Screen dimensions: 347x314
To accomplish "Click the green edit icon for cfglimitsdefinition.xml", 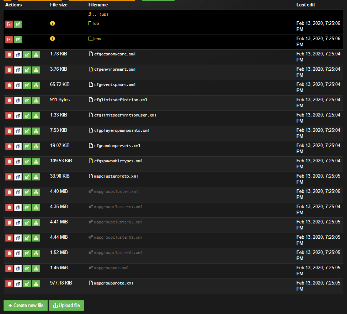I will [27, 101].
